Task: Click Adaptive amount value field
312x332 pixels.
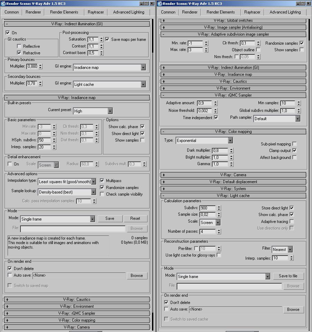Action: (204, 103)
